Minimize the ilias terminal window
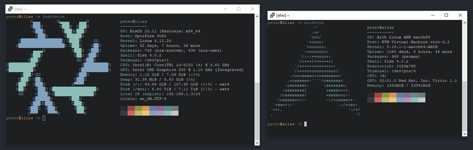Screen dimensions: 473x150 (x=225, y=9)
